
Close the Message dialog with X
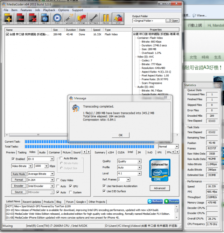[166, 97]
